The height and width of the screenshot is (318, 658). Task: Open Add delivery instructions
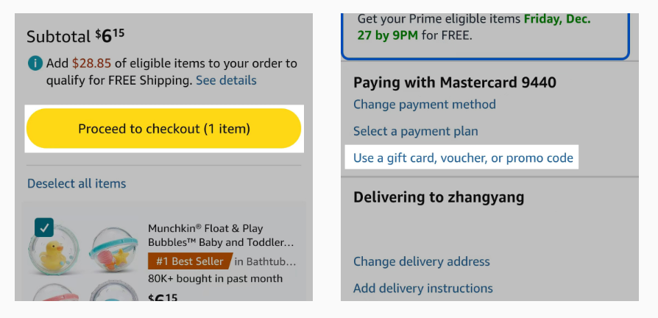click(x=423, y=288)
